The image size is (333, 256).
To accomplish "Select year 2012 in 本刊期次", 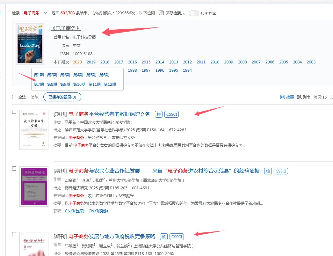I will click(187, 62).
